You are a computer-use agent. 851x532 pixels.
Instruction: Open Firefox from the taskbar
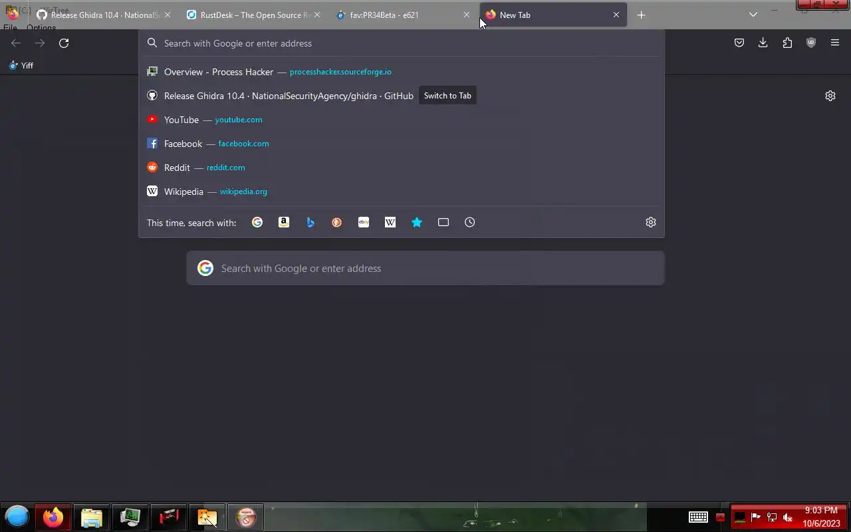point(53,517)
